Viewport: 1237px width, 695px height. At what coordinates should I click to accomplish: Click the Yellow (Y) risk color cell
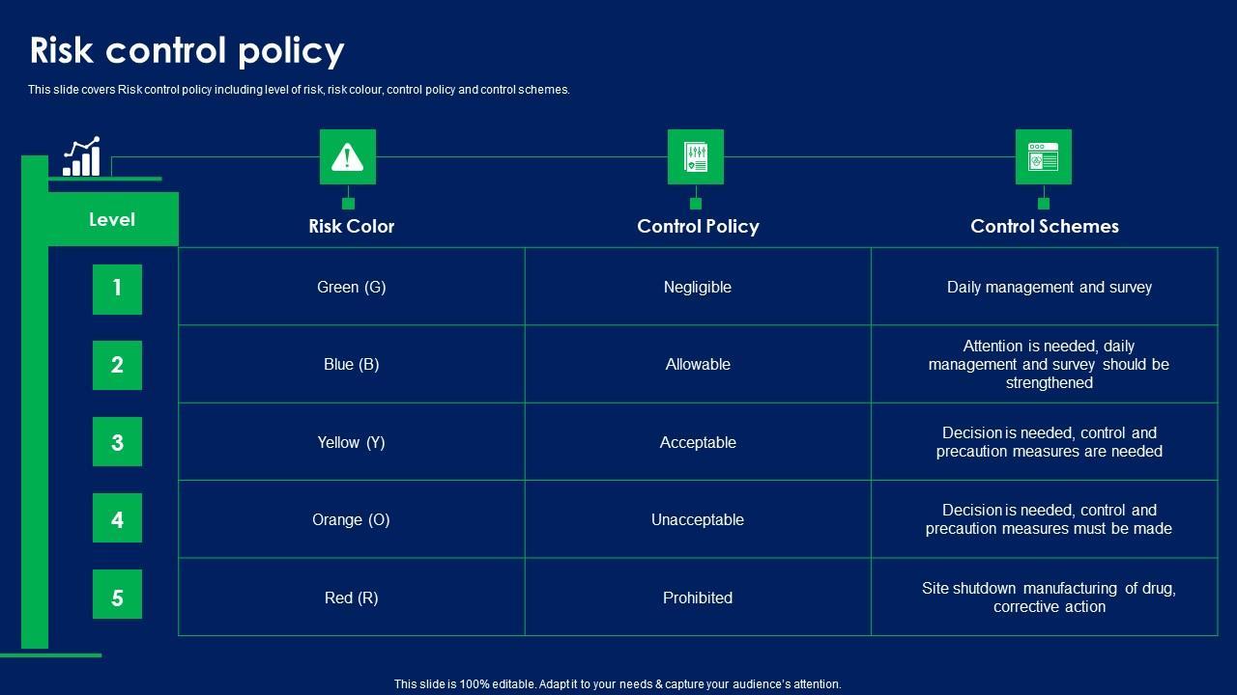click(x=352, y=442)
